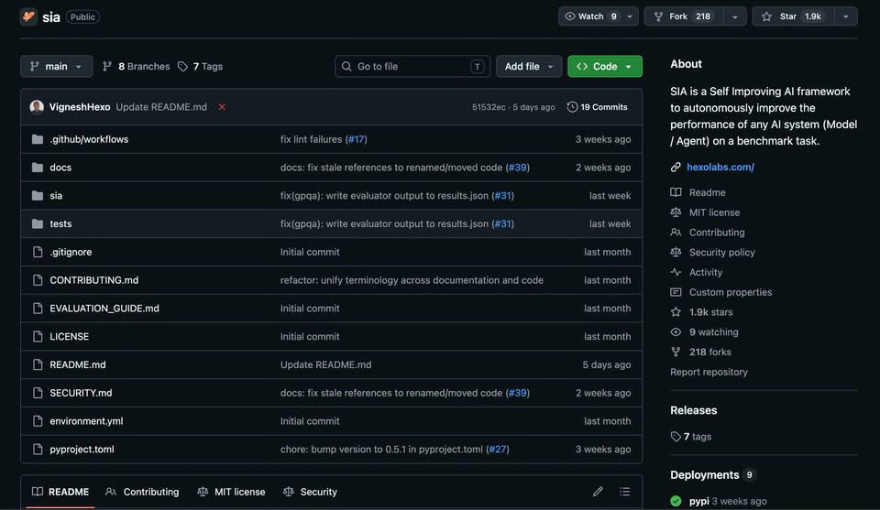This screenshot has height=510, width=880.
Task: Click the green pypi deployment check icon
Action: pyautogui.click(x=676, y=501)
